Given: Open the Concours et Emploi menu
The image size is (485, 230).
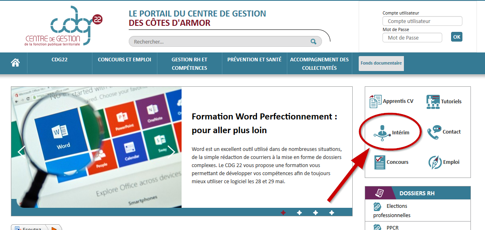Looking at the screenshot, I should click(125, 60).
